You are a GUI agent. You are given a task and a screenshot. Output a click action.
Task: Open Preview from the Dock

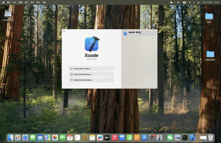tap(177, 138)
